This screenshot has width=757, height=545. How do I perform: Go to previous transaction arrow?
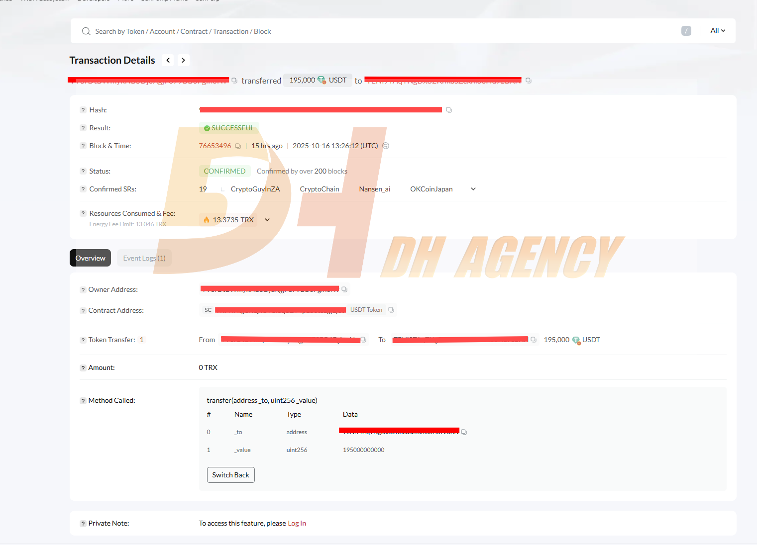click(168, 60)
